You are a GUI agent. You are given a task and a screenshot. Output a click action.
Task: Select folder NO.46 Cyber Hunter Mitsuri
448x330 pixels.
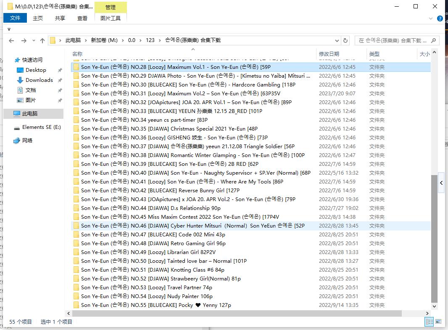pyautogui.click(x=250, y=226)
